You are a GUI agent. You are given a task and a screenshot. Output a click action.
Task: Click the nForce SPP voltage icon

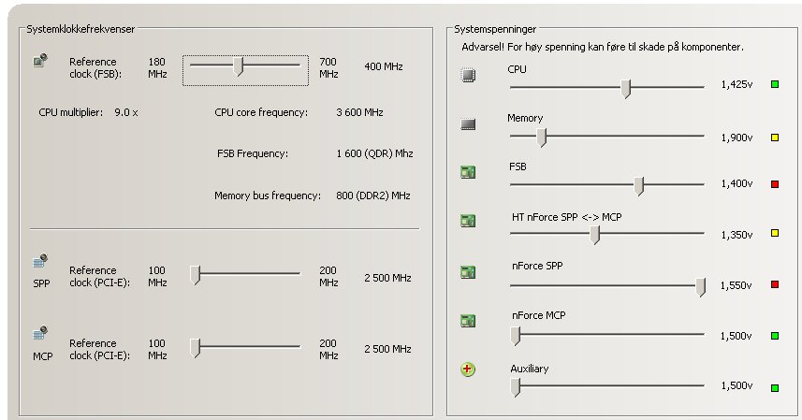pos(468,272)
